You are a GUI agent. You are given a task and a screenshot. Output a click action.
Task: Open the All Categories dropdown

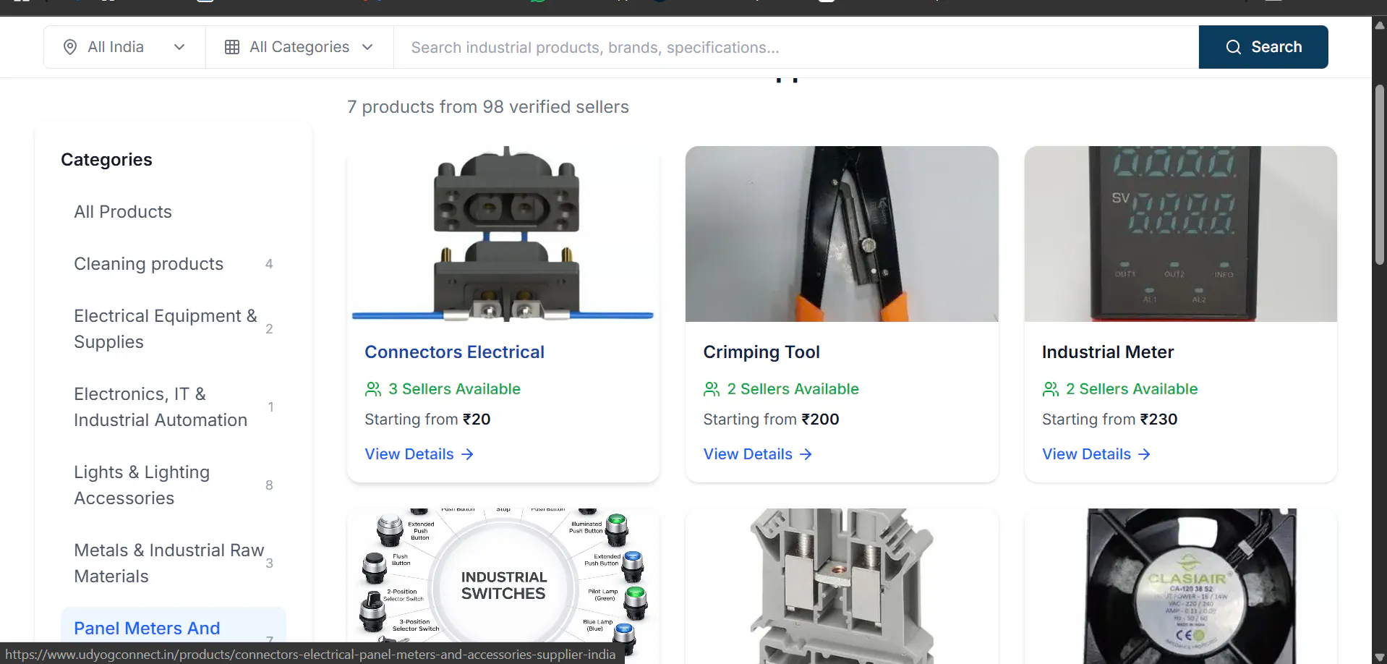tap(299, 47)
